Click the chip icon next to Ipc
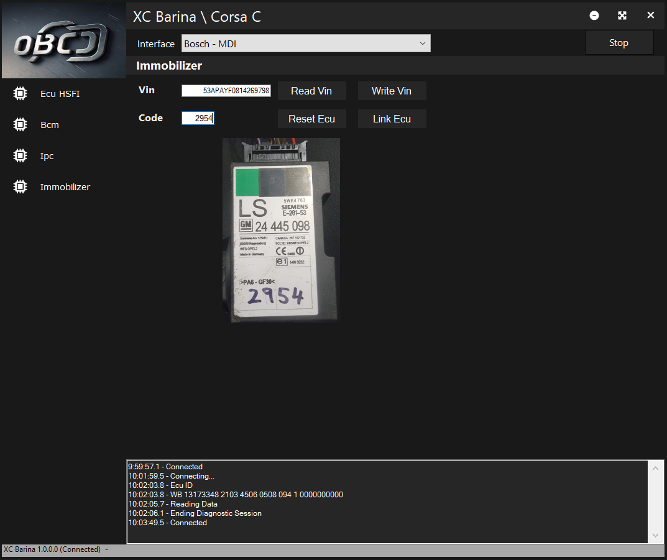This screenshot has width=667, height=560. coord(20,156)
